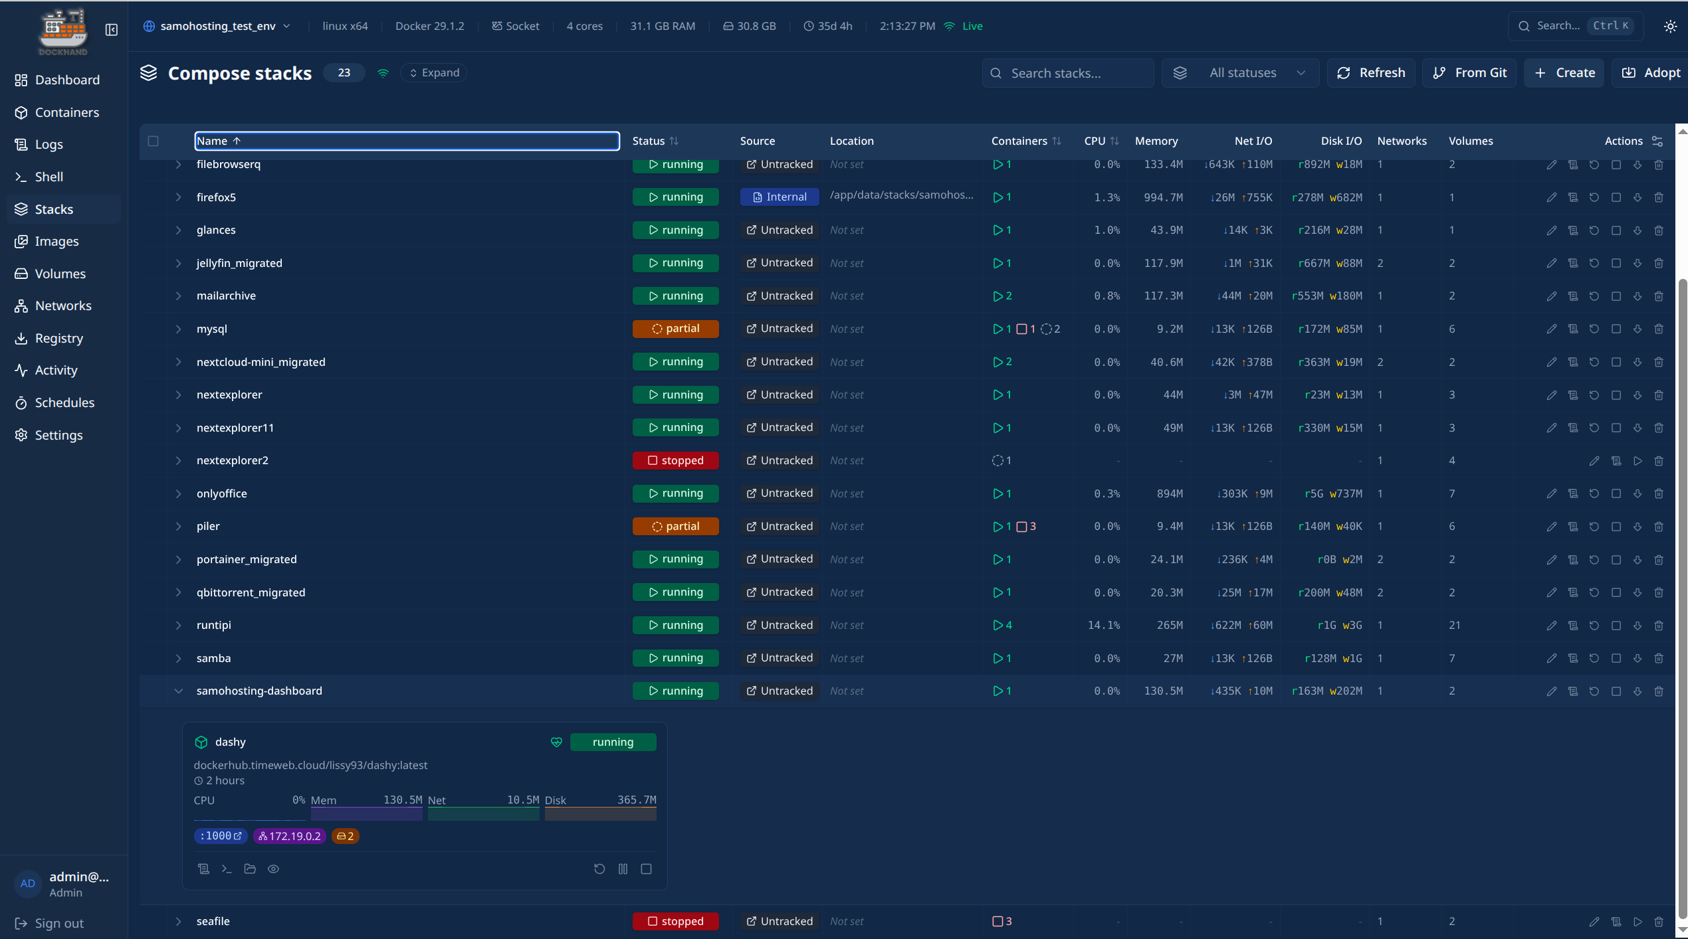Click the From Git button
Screen dimensions: 1688x939
1469,73
